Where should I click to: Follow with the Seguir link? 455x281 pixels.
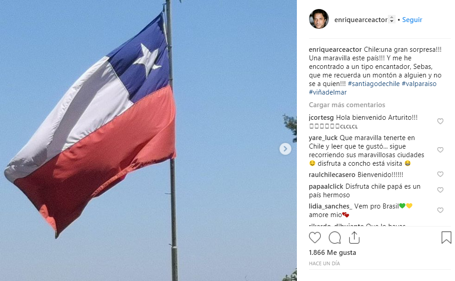412,20
